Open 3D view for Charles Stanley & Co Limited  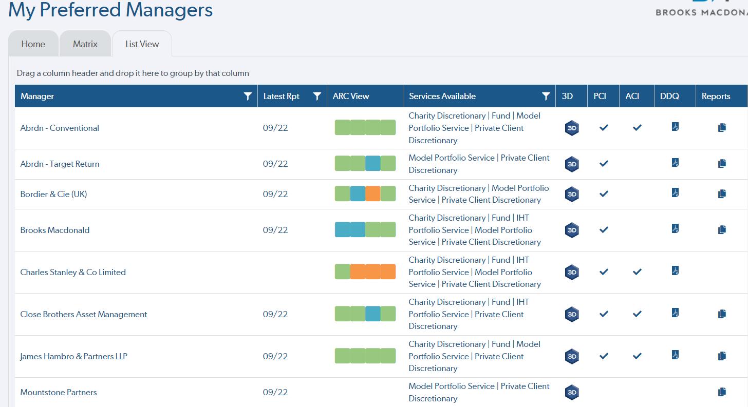(572, 272)
